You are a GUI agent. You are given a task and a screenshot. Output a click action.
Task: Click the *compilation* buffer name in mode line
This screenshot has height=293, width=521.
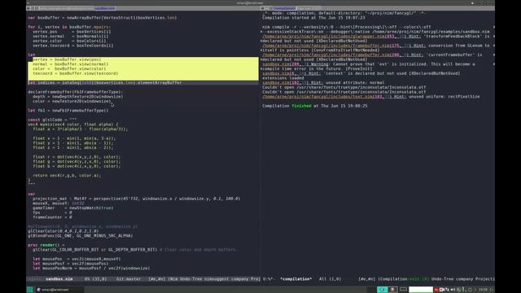coord(296,279)
